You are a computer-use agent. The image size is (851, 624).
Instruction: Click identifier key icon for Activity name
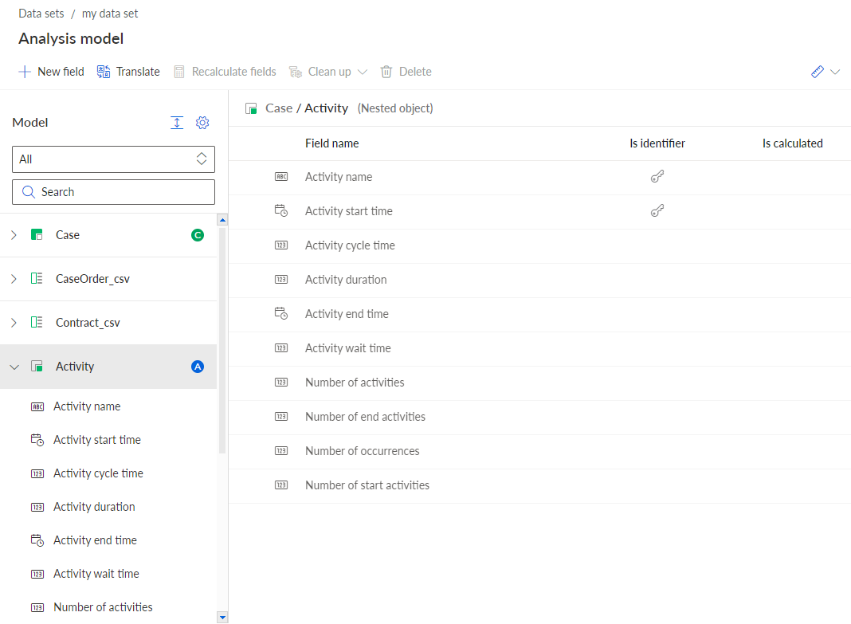tap(657, 177)
